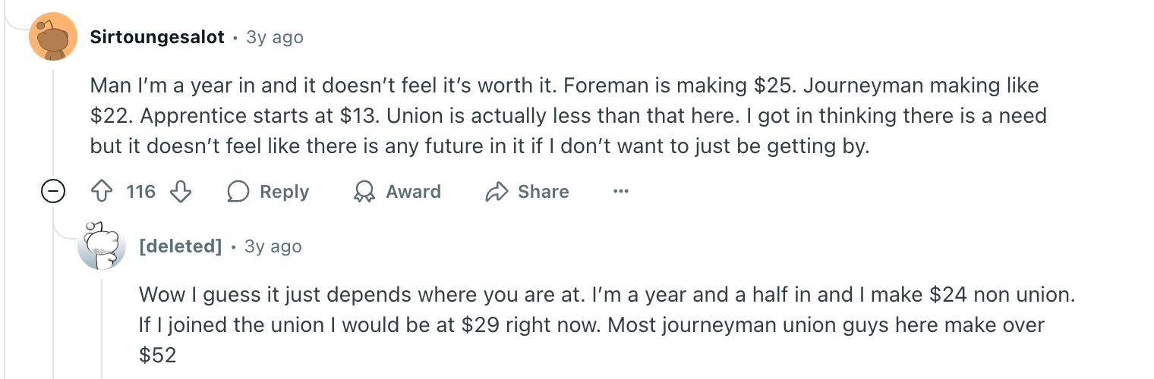
Task: Click the Award ribbon icon
Action: coord(364,193)
